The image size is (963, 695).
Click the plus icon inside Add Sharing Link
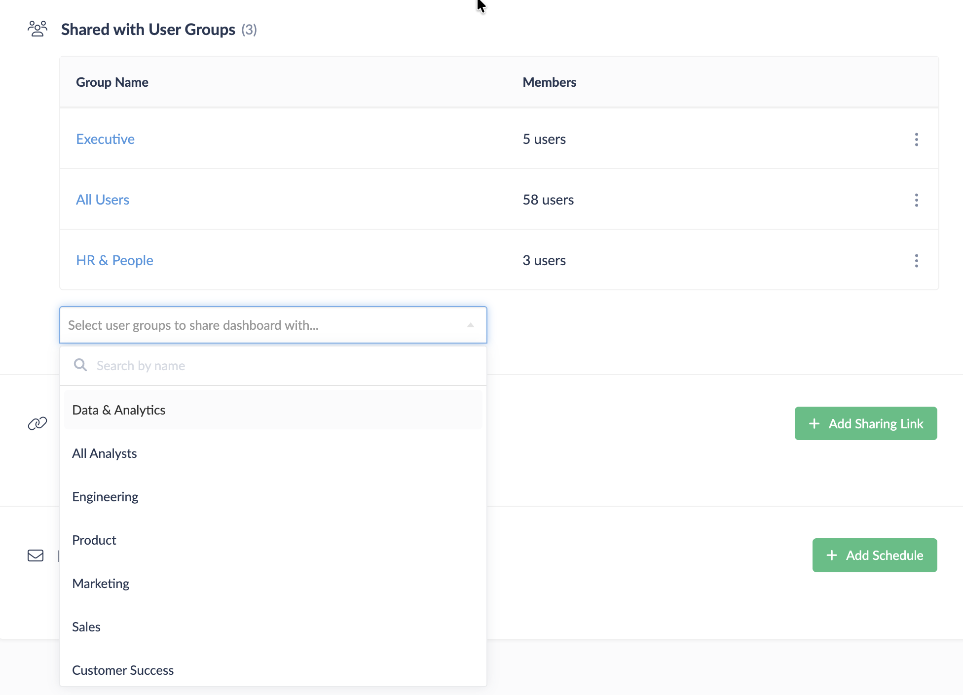(x=814, y=423)
